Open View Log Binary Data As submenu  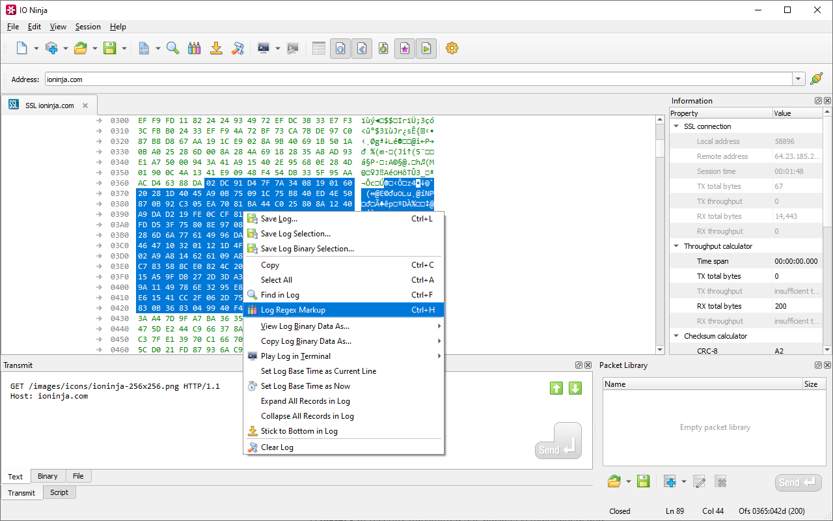344,326
